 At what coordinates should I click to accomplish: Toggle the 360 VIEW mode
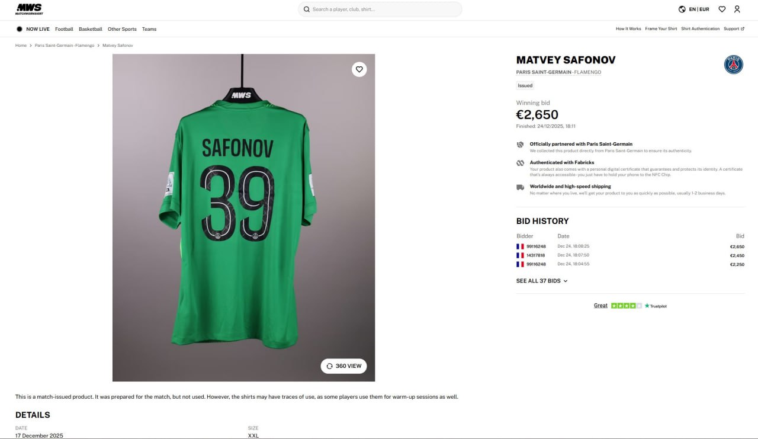coord(343,366)
